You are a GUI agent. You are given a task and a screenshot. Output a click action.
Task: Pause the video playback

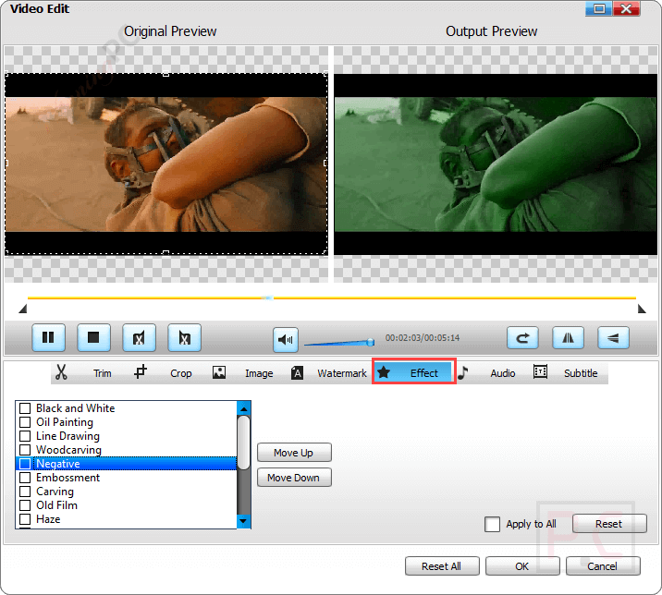tap(49, 337)
